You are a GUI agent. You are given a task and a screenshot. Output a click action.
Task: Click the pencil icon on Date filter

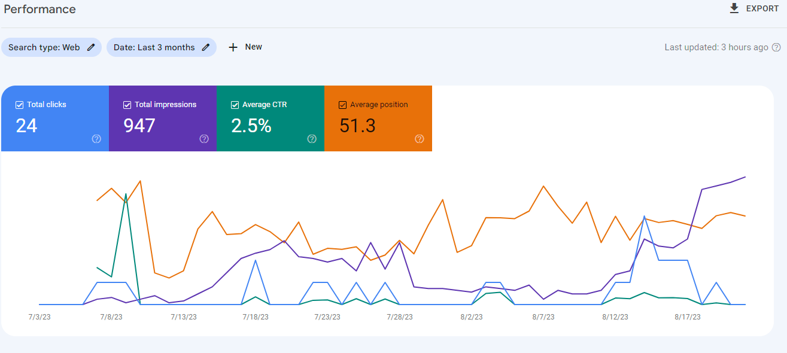coord(206,47)
